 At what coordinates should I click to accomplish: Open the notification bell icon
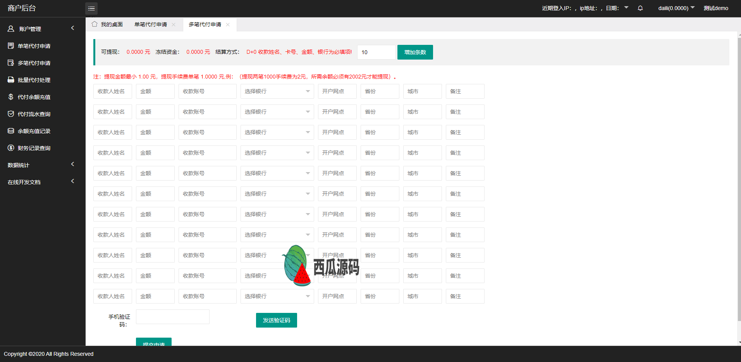pyautogui.click(x=640, y=8)
